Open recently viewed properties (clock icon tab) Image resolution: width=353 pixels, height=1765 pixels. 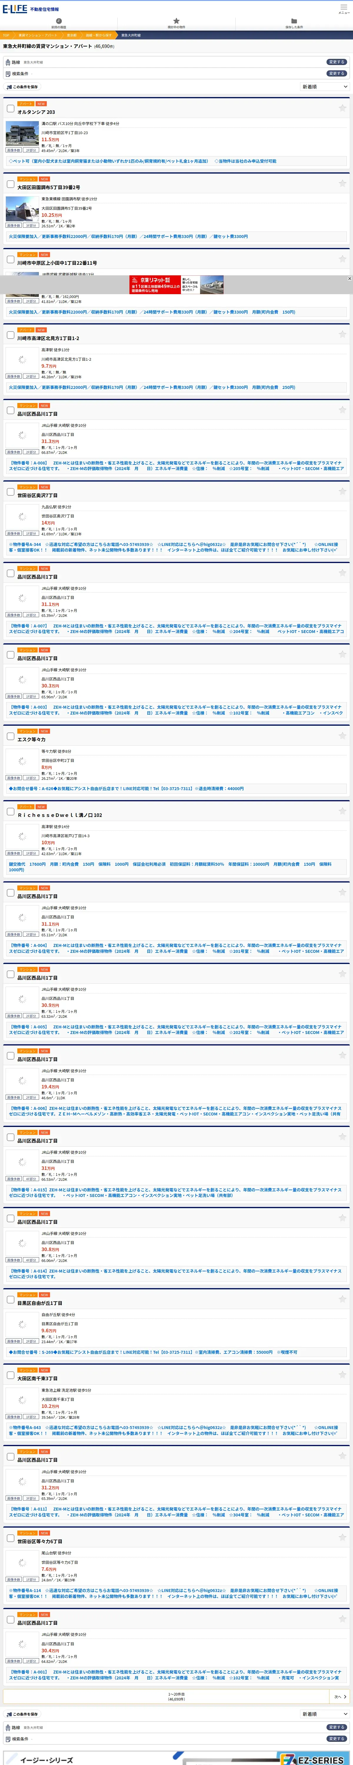coord(58,23)
